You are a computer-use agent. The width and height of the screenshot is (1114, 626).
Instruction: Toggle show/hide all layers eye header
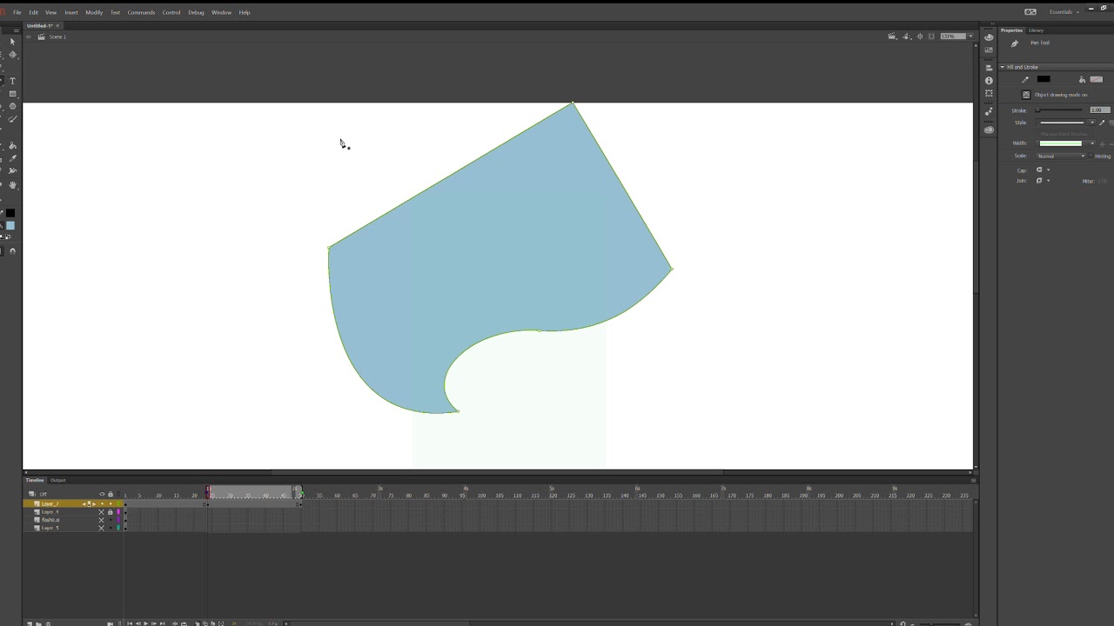(102, 494)
